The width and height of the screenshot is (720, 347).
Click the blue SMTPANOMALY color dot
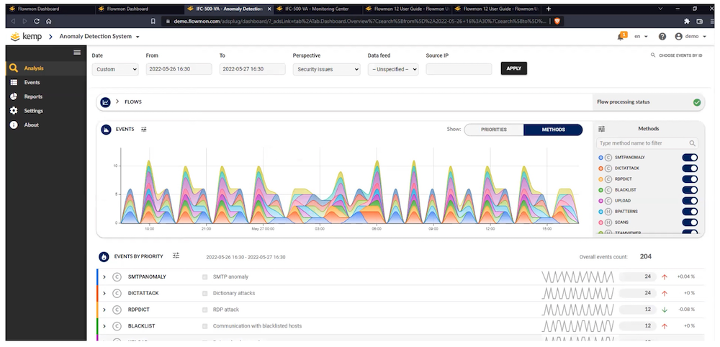coord(600,157)
